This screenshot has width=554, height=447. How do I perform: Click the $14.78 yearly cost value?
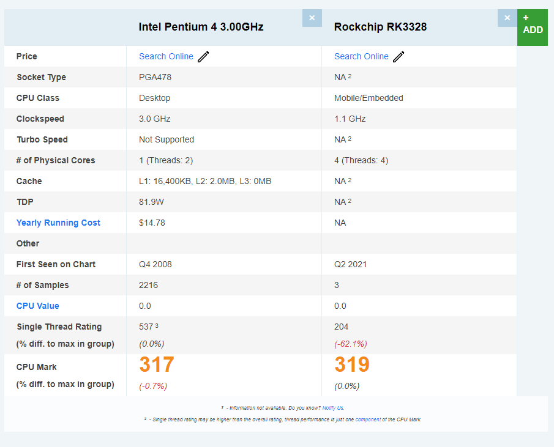click(152, 223)
